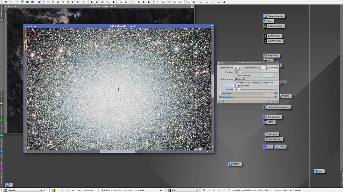Open the STF process icon

[x=268, y=147]
